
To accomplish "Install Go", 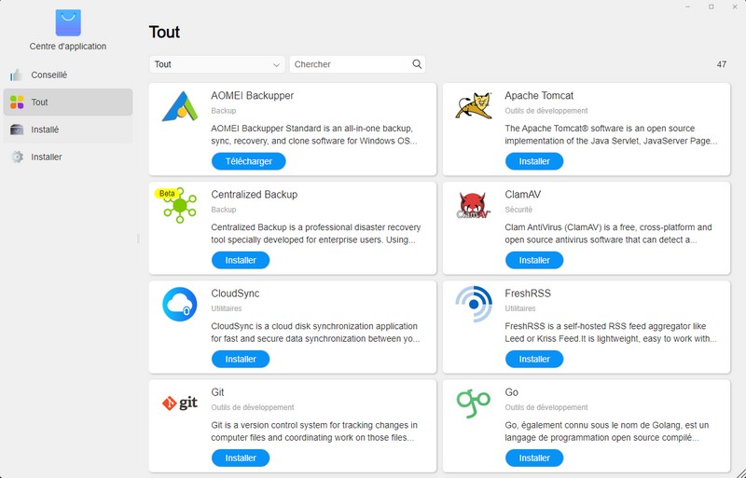I will click(x=533, y=458).
